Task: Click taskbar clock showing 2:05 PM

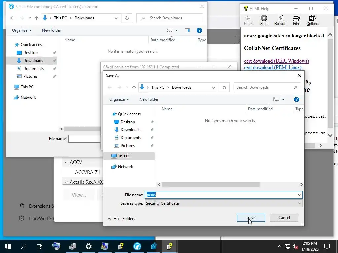Action: tap(310, 246)
